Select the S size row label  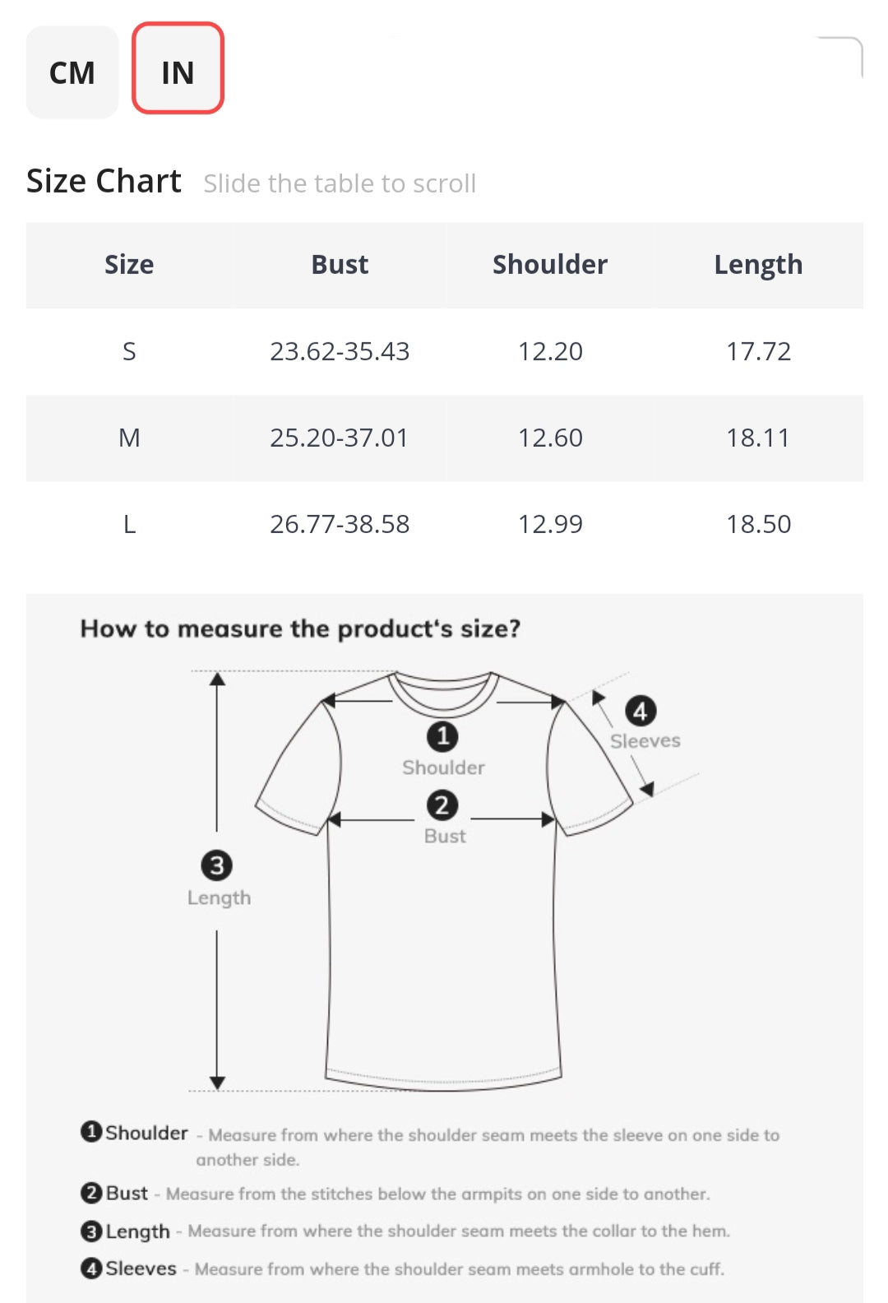coord(129,351)
